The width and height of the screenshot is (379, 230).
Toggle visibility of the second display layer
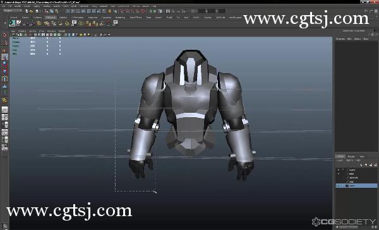(339, 173)
